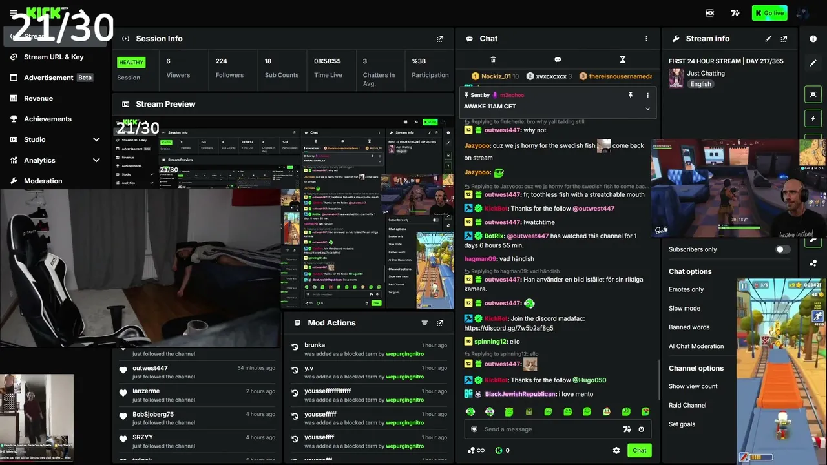Click Raid Channel option
This screenshot has width=827, height=465.
(687, 405)
